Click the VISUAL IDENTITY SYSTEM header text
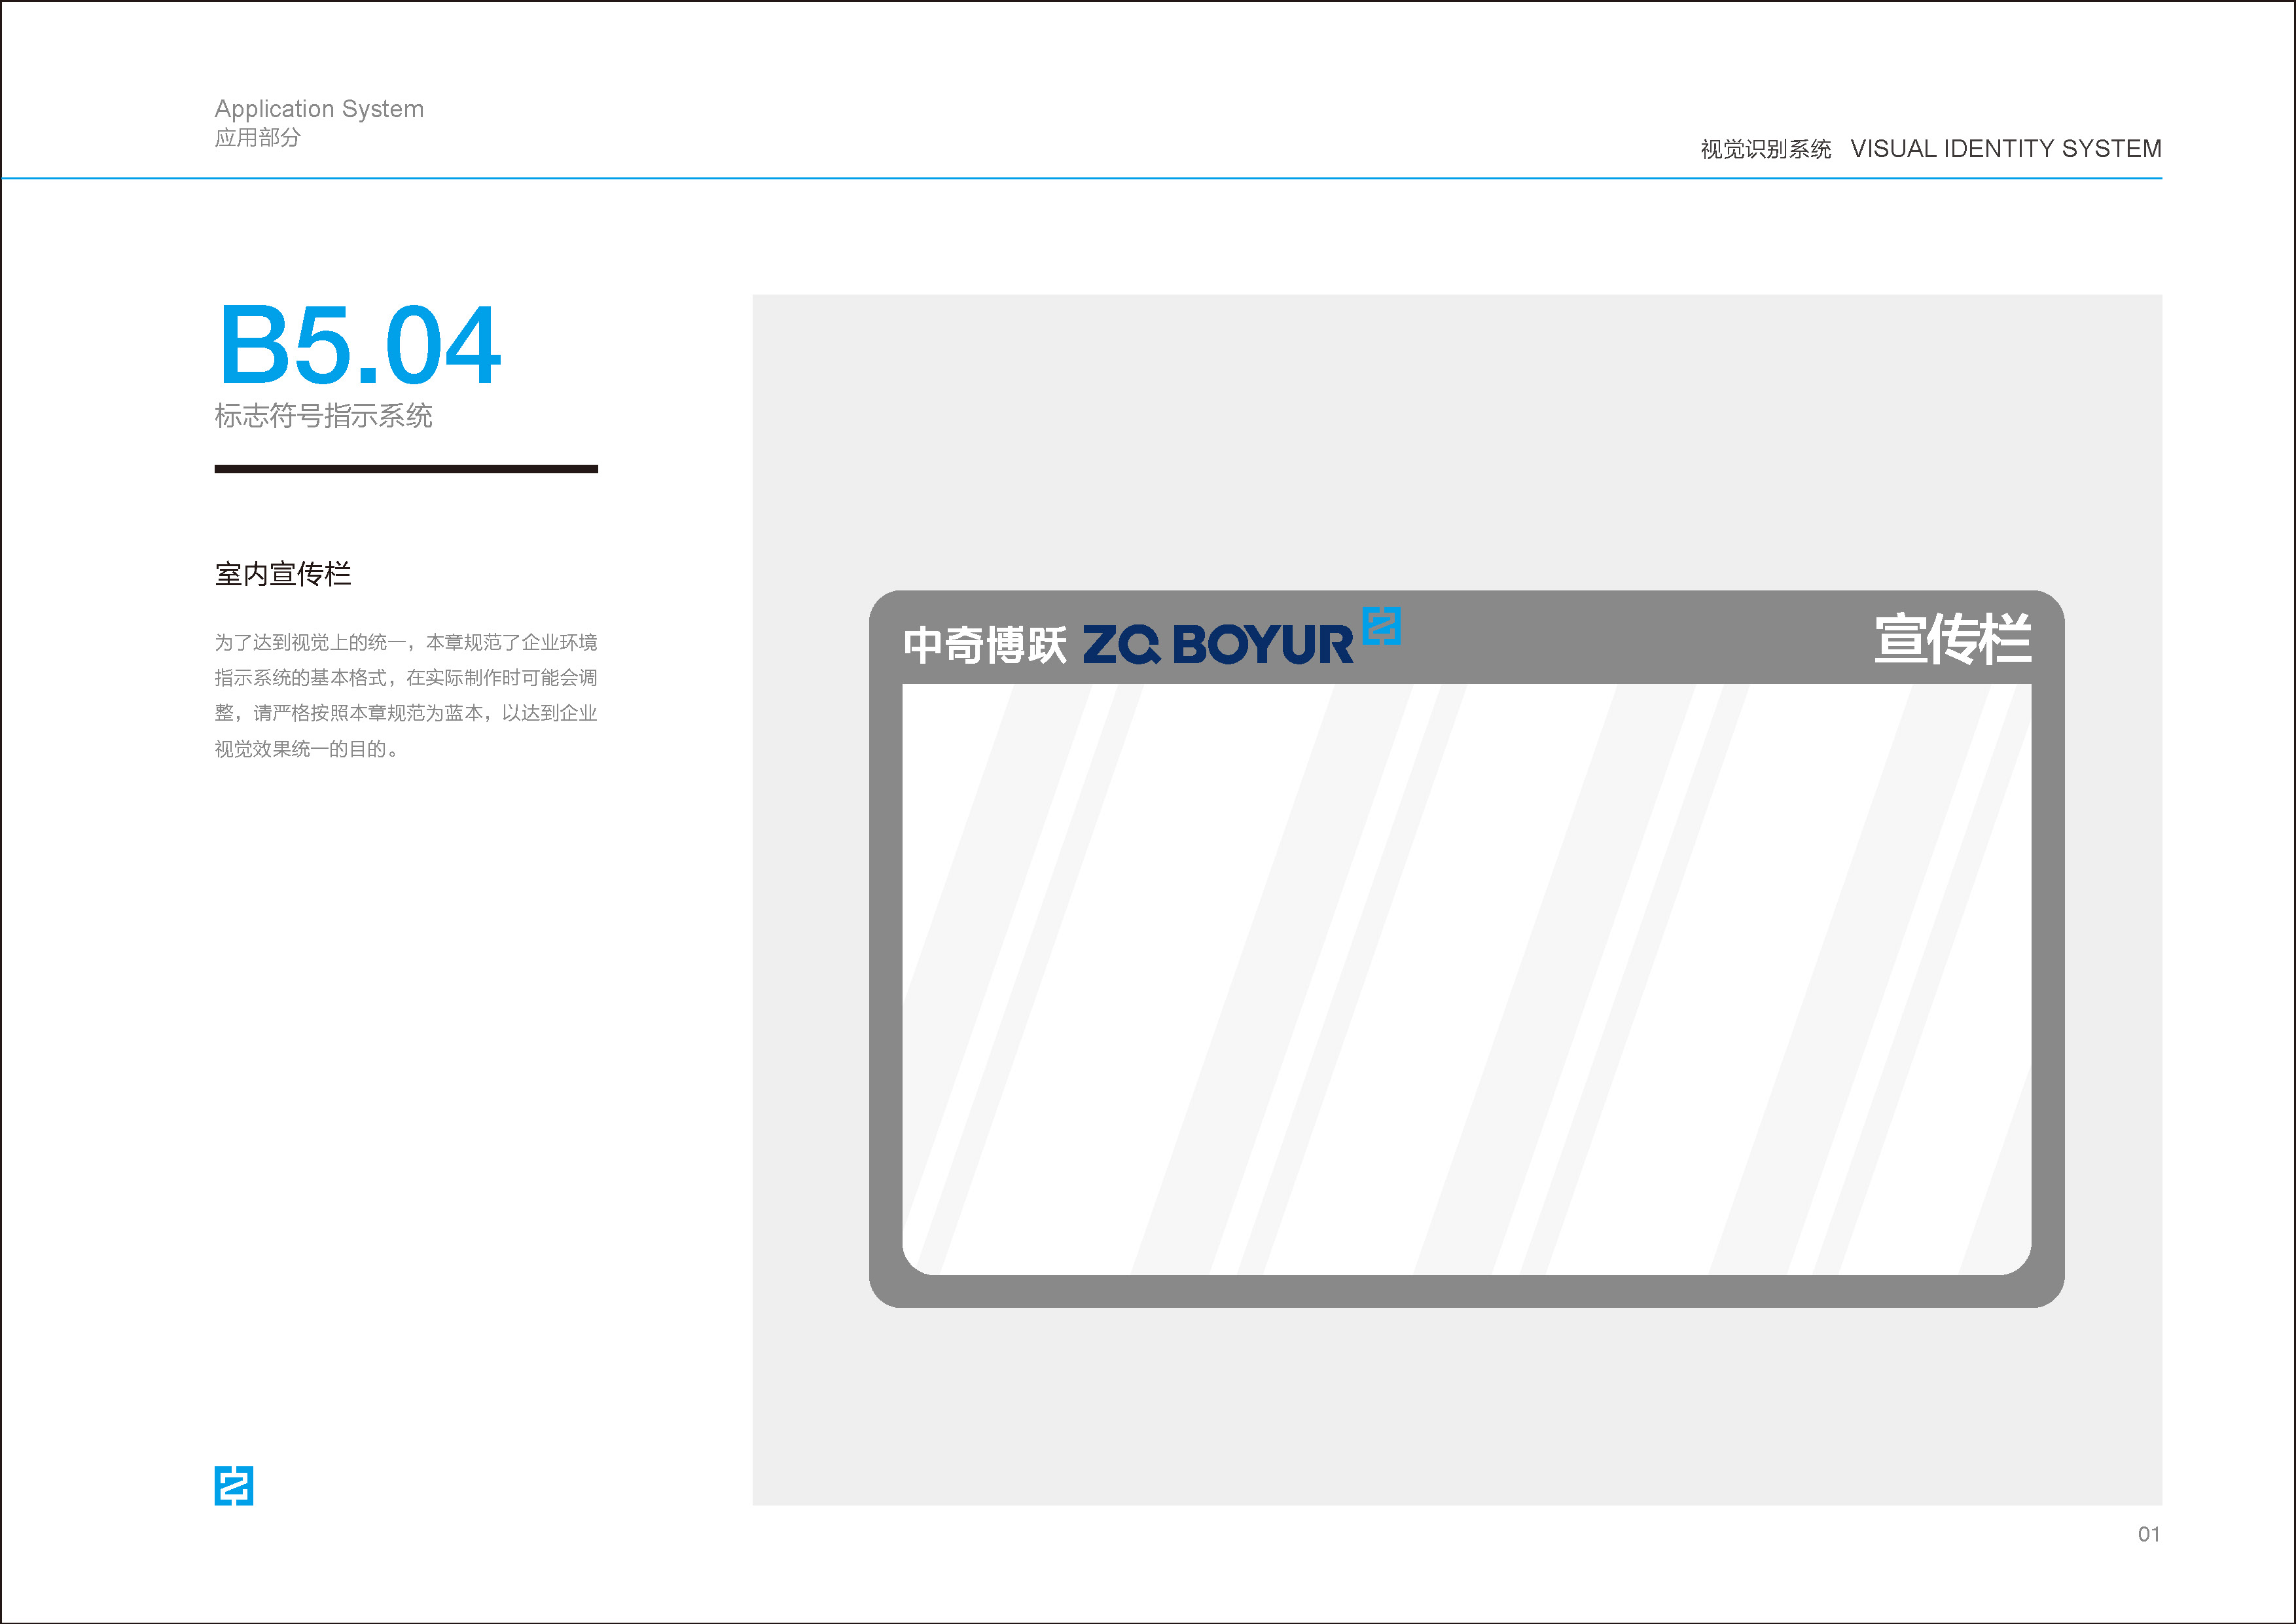The image size is (2296, 1624). 2005,149
